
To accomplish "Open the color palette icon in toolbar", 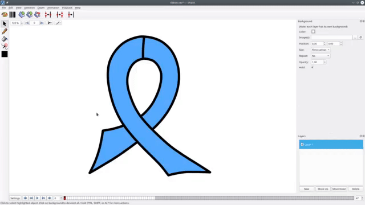I will [x=5, y=15].
